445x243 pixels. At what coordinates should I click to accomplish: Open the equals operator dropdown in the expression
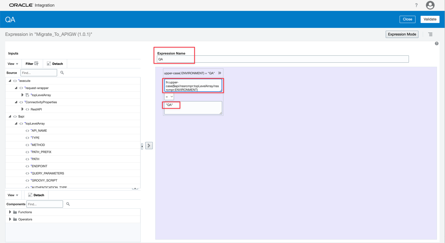tap(169, 96)
